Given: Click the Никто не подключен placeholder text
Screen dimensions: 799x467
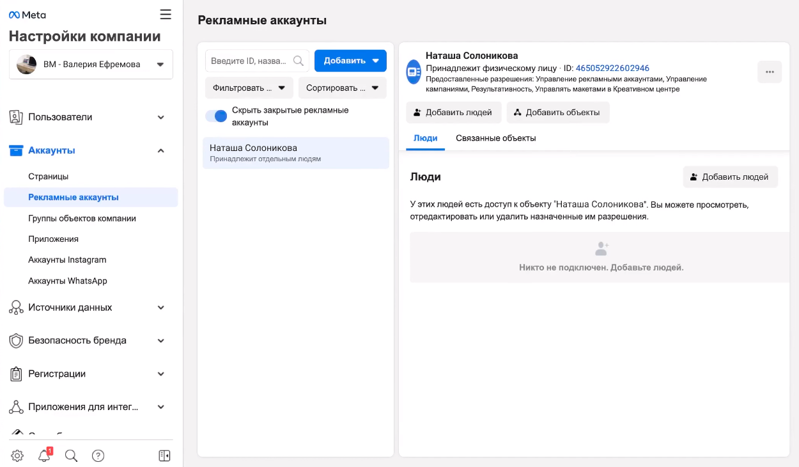Looking at the screenshot, I should [x=601, y=267].
